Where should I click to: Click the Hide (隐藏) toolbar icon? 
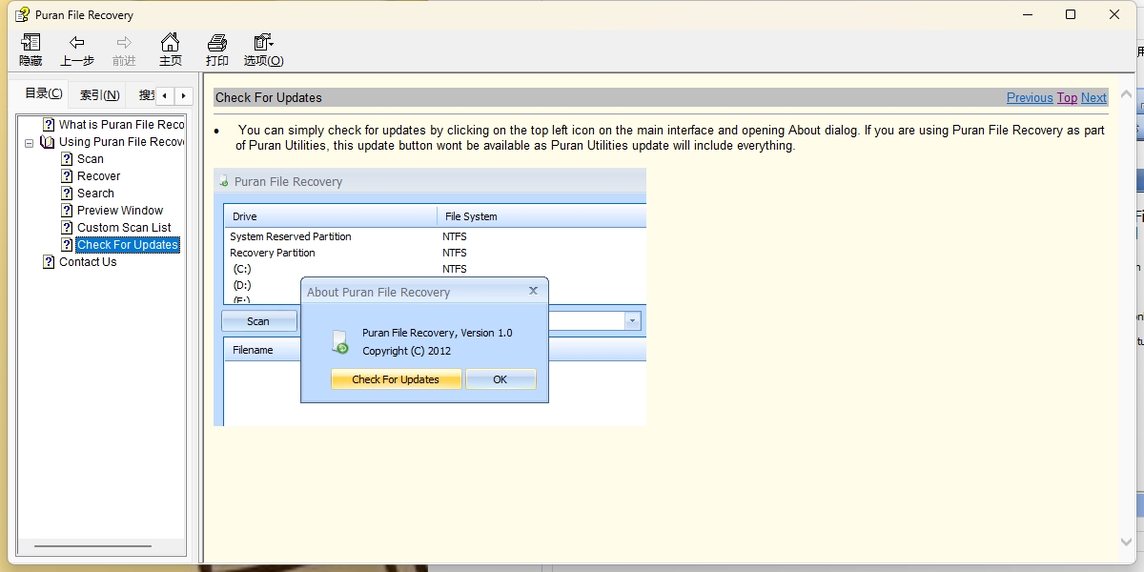[31, 51]
